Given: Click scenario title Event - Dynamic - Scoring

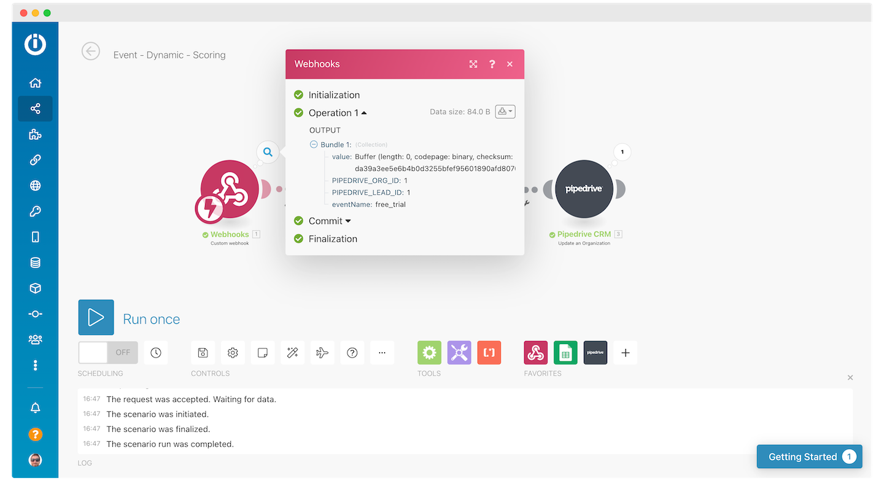Looking at the screenshot, I should 169,55.
